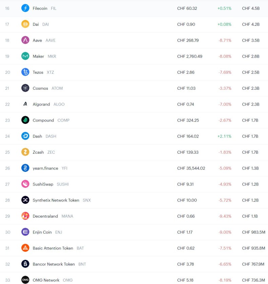The height and width of the screenshot is (284, 268).
Task: Click the OMG Network logo
Action: click(x=25, y=280)
